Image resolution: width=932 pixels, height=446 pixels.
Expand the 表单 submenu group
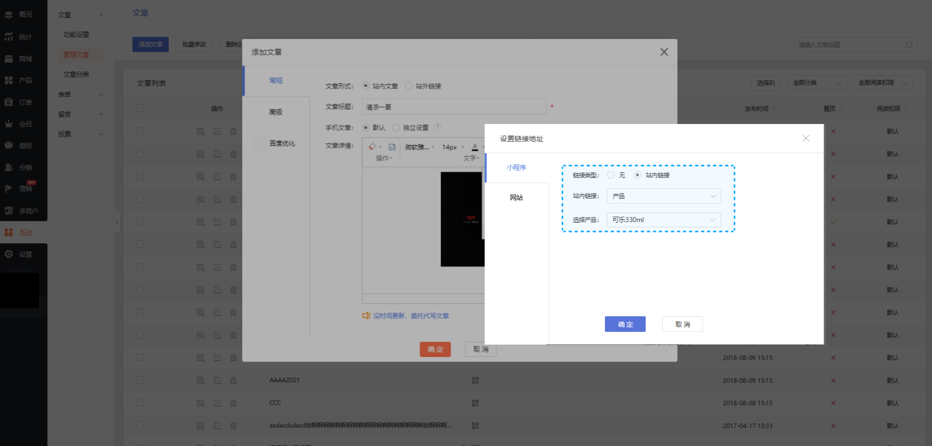click(80, 95)
